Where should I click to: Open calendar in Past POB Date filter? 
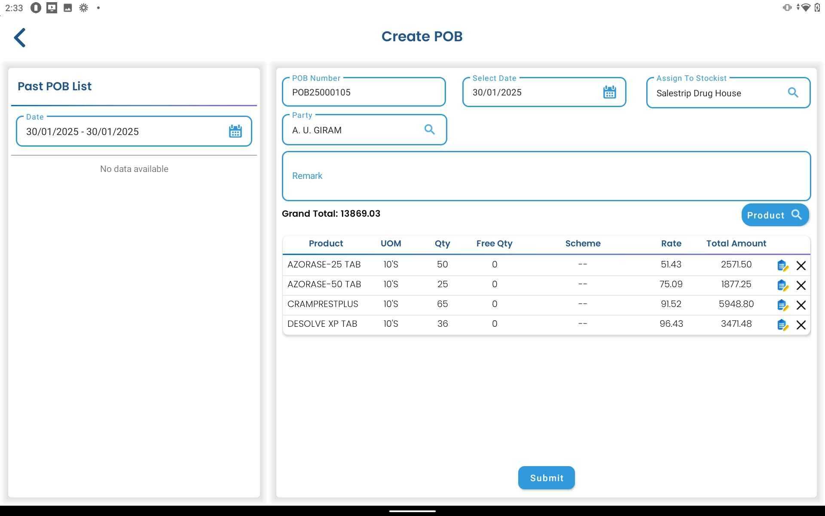click(235, 131)
